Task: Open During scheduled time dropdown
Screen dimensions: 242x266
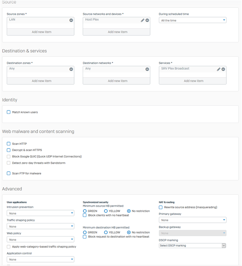Action: 192,21
